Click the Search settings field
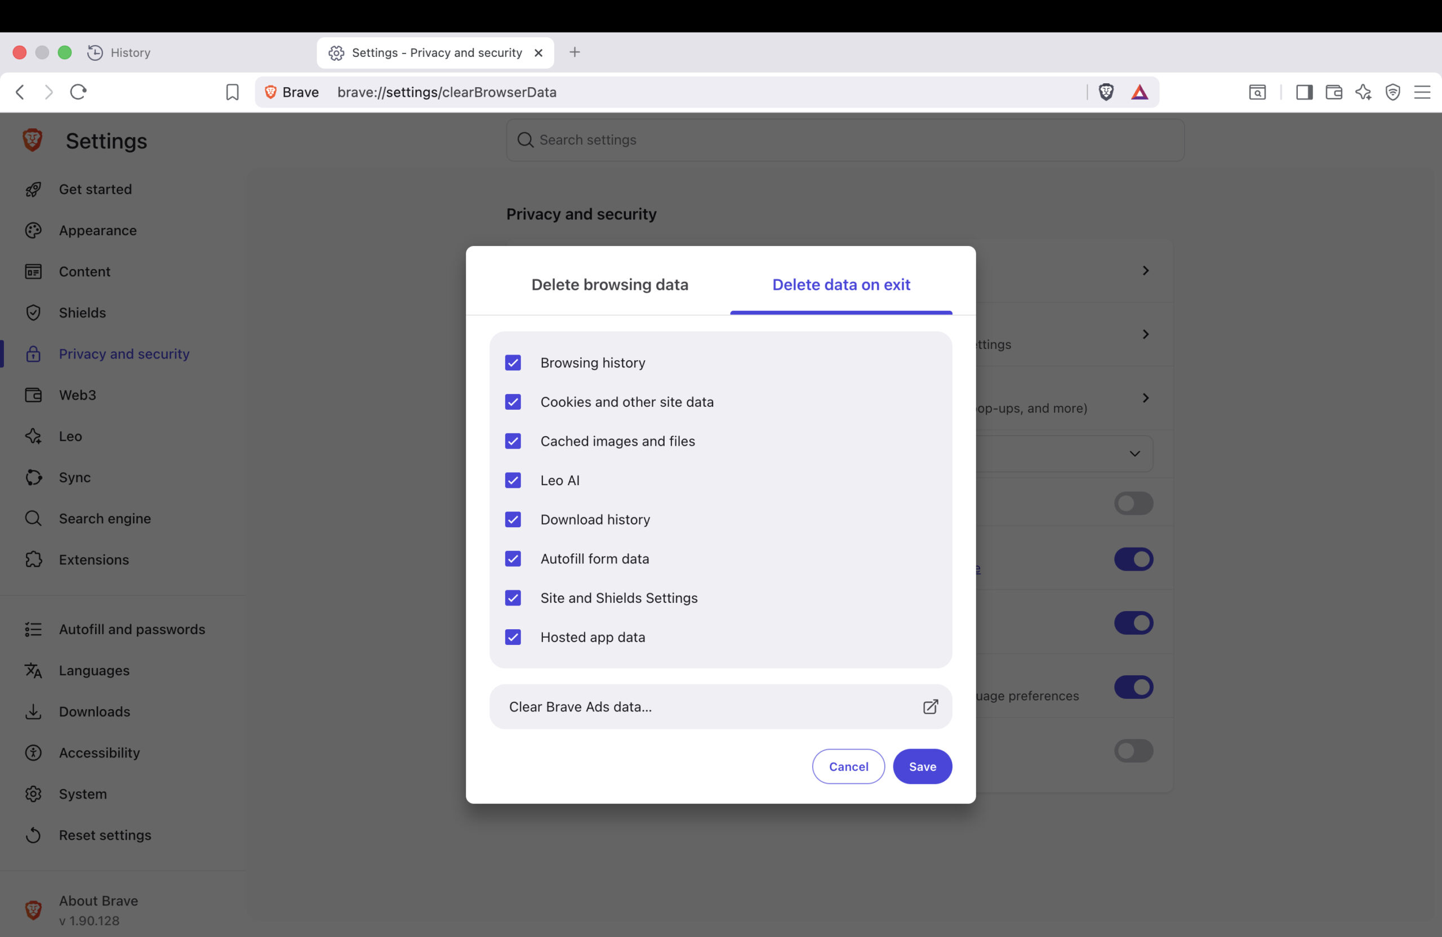This screenshot has height=937, width=1442. point(845,140)
